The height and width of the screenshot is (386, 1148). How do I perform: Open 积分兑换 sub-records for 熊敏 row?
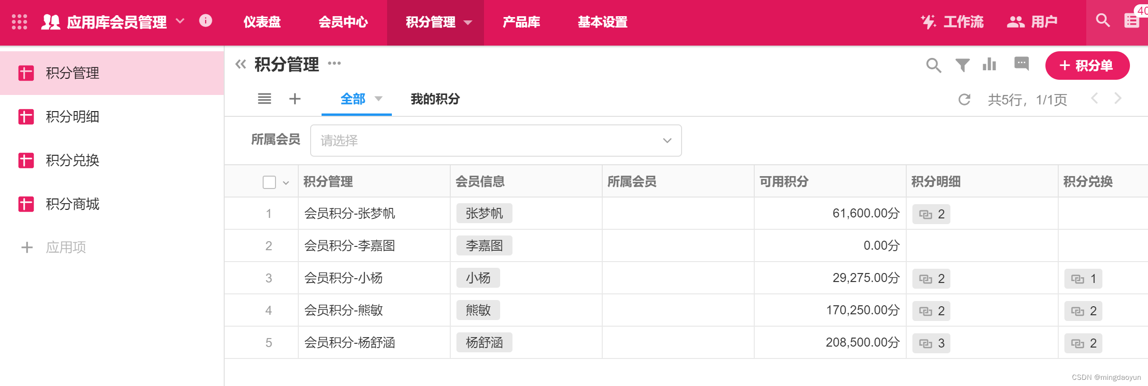1083,311
